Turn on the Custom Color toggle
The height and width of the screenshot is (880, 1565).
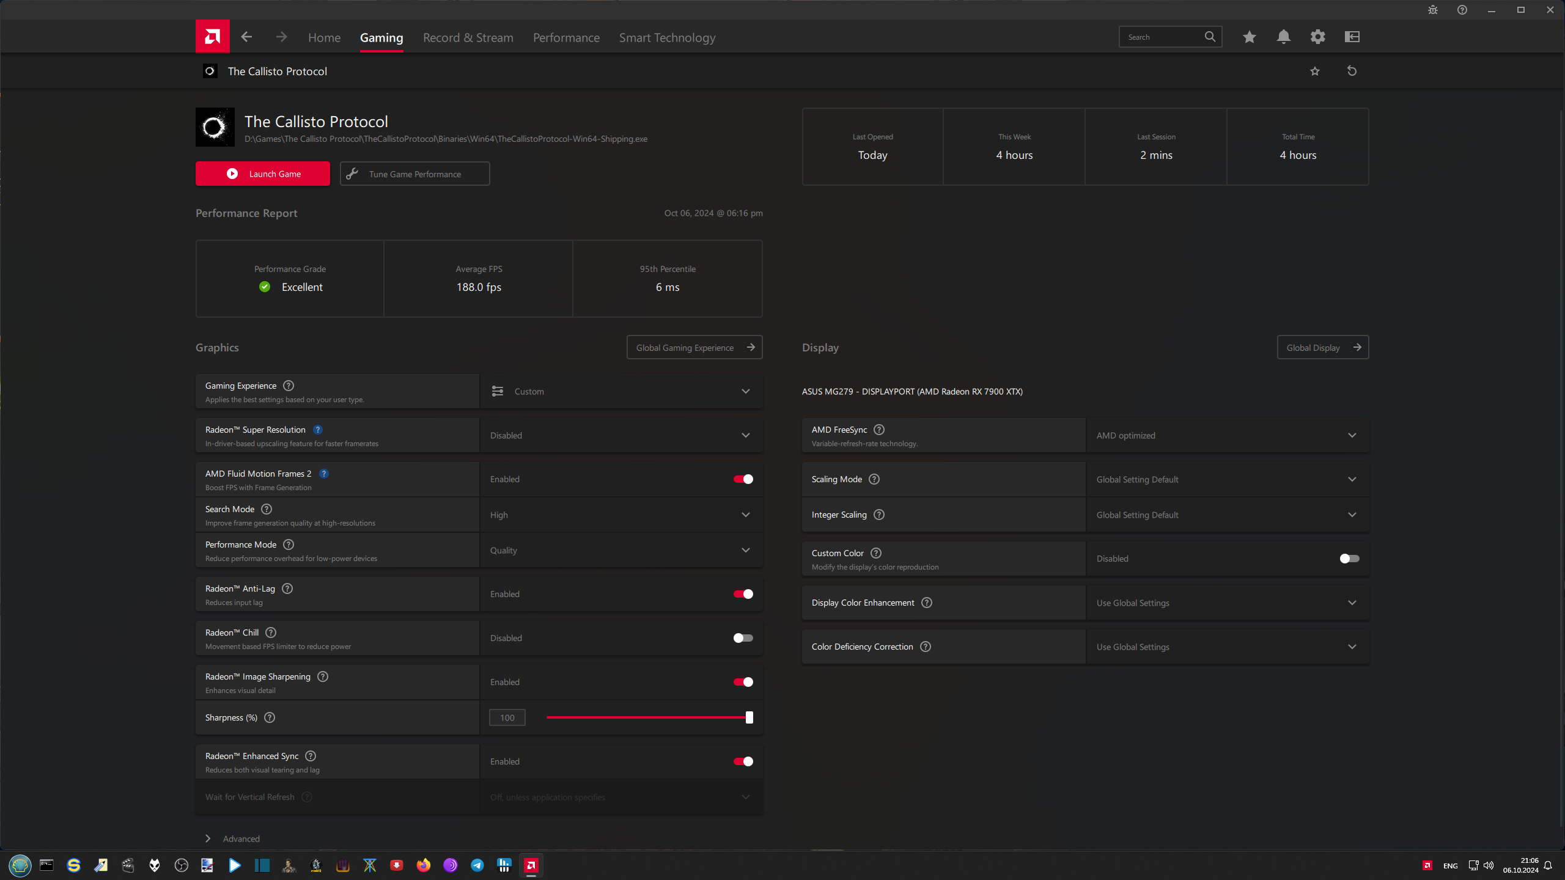coord(1349,559)
